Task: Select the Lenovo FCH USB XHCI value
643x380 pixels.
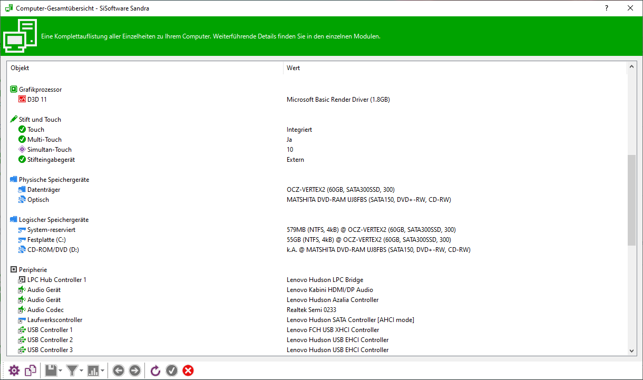Action: tap(333, 330)
